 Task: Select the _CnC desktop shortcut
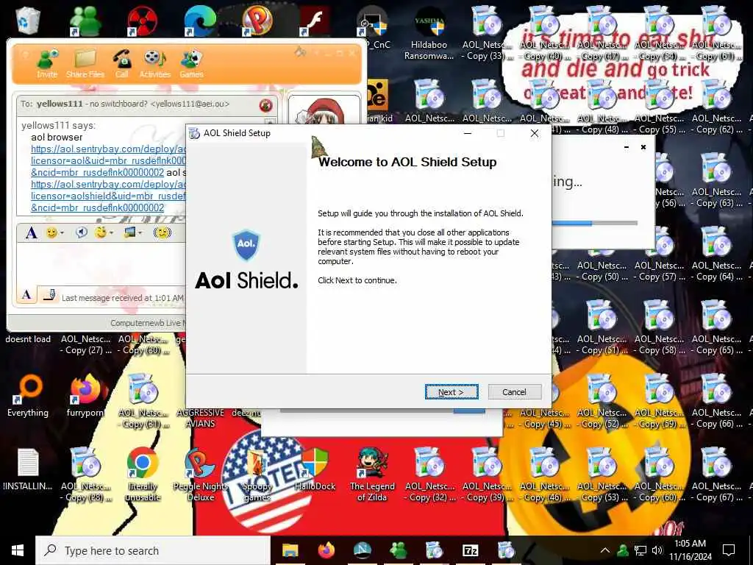coord(373,28)
